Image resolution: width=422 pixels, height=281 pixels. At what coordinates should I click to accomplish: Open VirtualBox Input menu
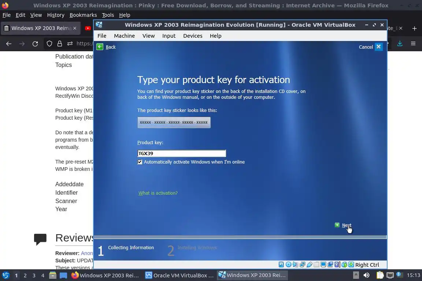click(169, 36)
